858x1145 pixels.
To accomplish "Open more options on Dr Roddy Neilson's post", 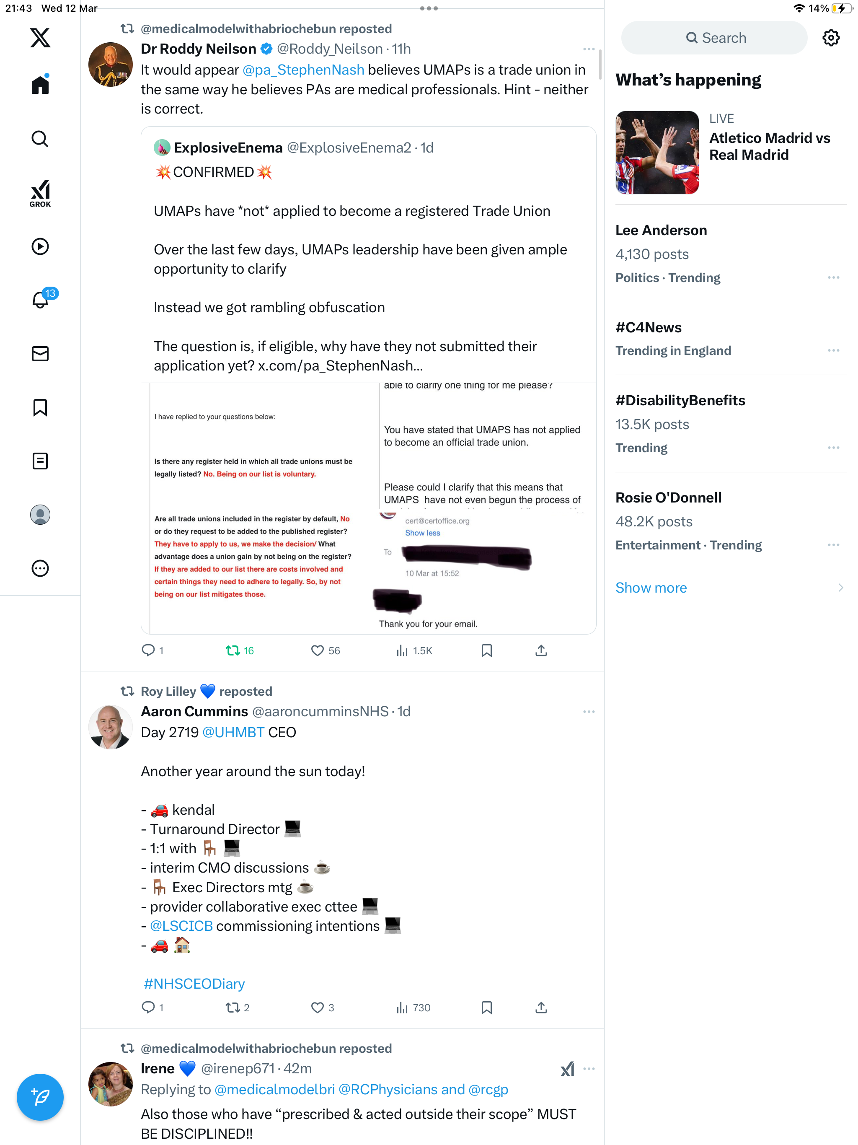I will point(588,49).
